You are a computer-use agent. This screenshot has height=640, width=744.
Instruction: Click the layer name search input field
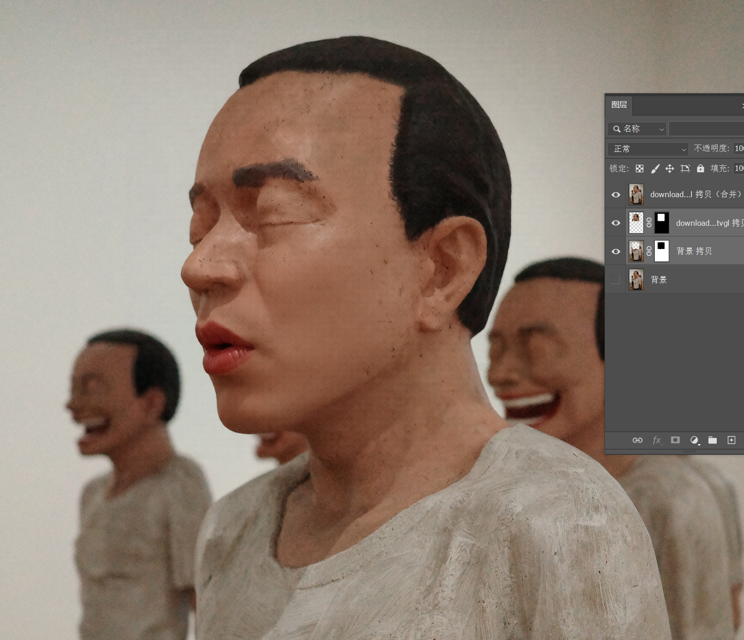tap(706, 129)
